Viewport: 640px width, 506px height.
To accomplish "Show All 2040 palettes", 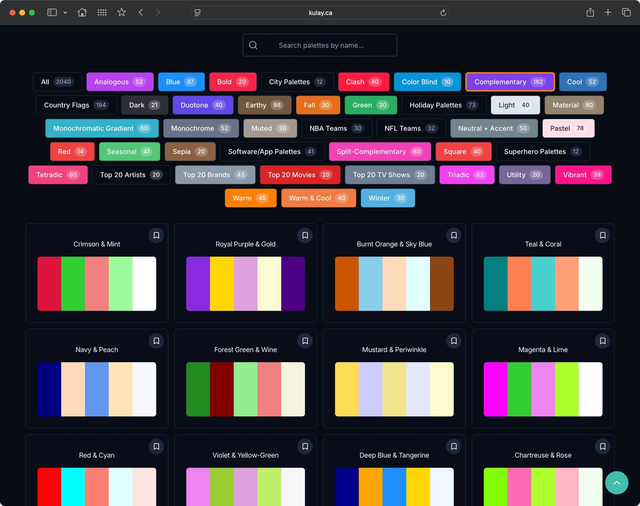I will (57, 82).
